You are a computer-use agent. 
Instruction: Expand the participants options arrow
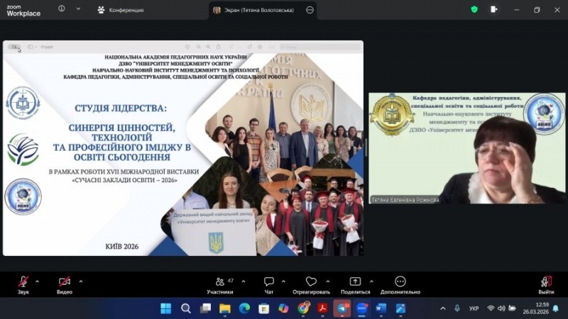[241, 281]
